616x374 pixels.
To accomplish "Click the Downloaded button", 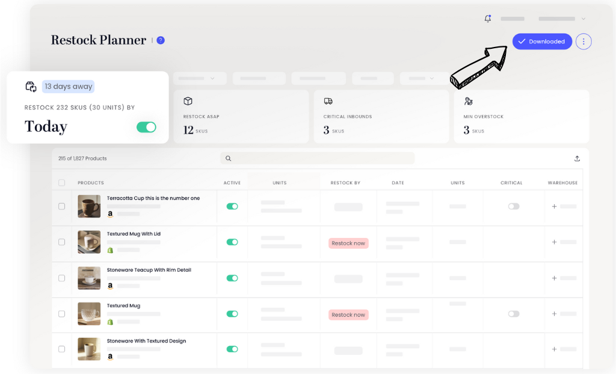I will tap(542, 42).
